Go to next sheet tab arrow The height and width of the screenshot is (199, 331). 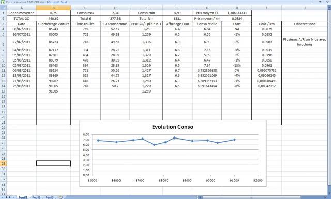click(x=10, y=197)
